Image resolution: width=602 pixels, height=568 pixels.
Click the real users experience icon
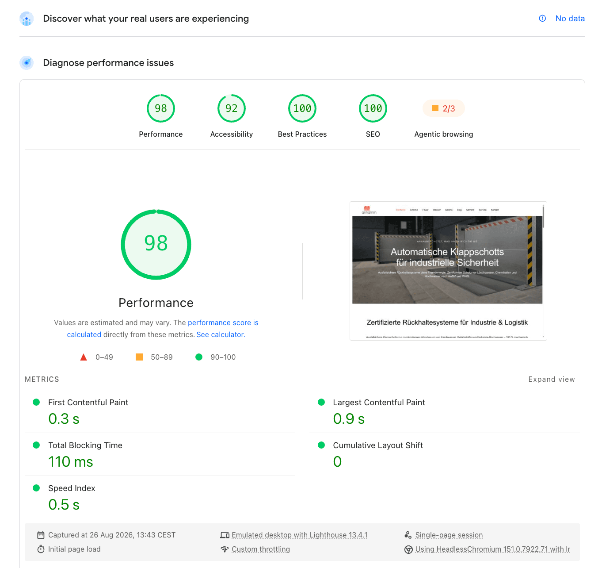(27, 19)
